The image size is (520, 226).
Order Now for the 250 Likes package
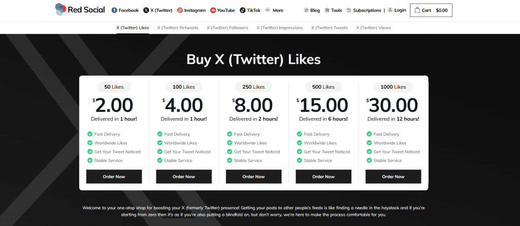pyautogui.click(x=254, y=177)
